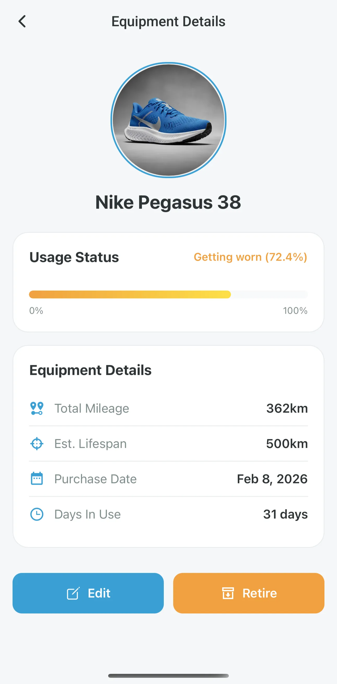Click the Purchase Date calendar icon

37,479
